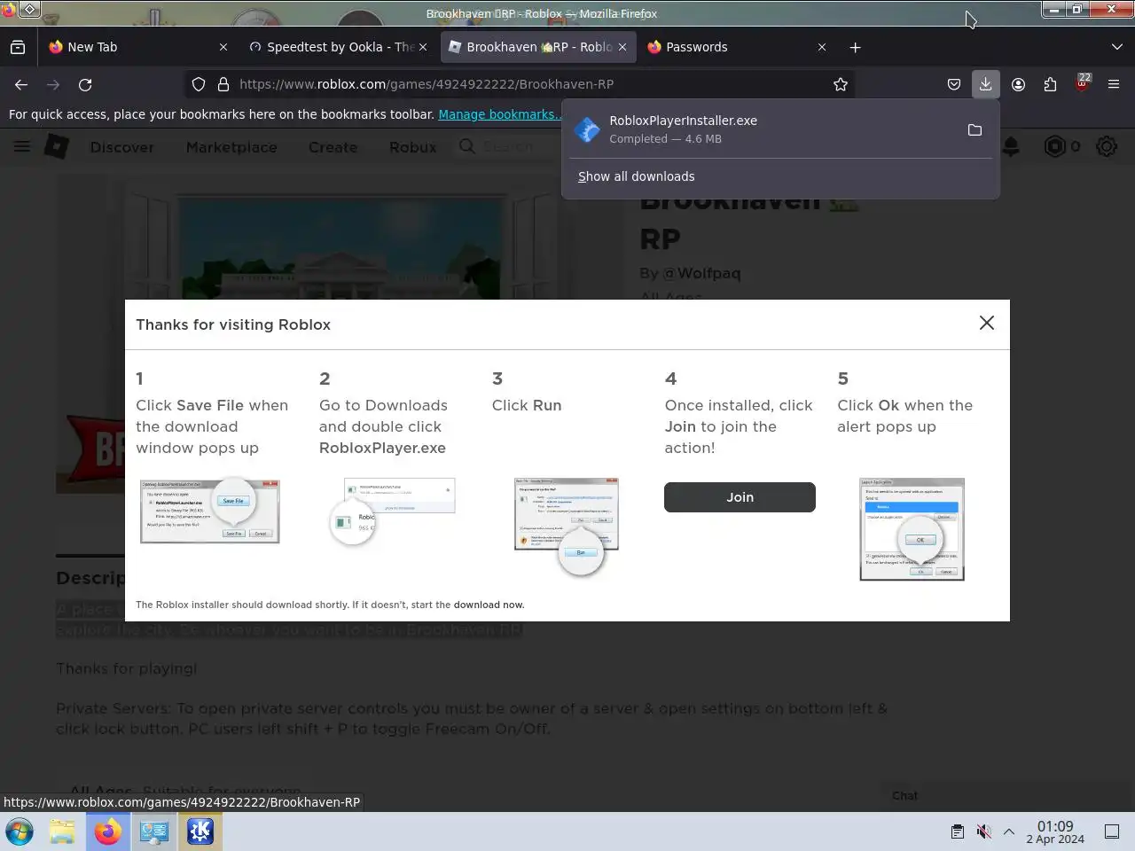Screen dimensions: 1135x851
Task: Open the KDE application in taskbar
Action: pos(200,831)
